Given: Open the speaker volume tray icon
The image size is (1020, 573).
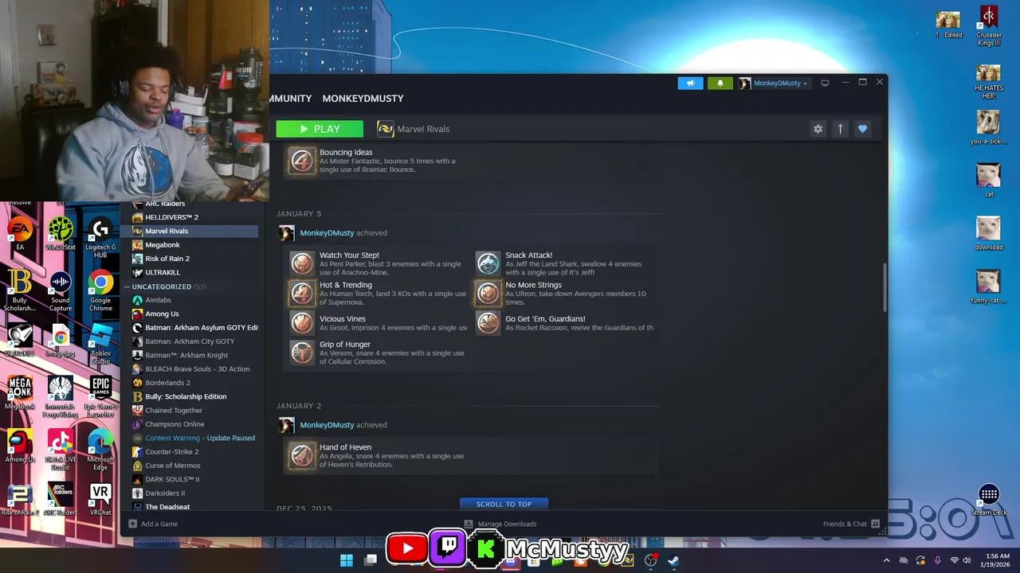Looking at the screenshot, I should 967,560.
